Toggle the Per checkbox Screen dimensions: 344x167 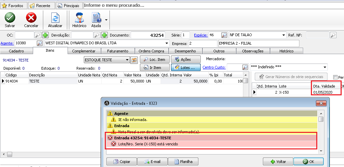point(335,77)
